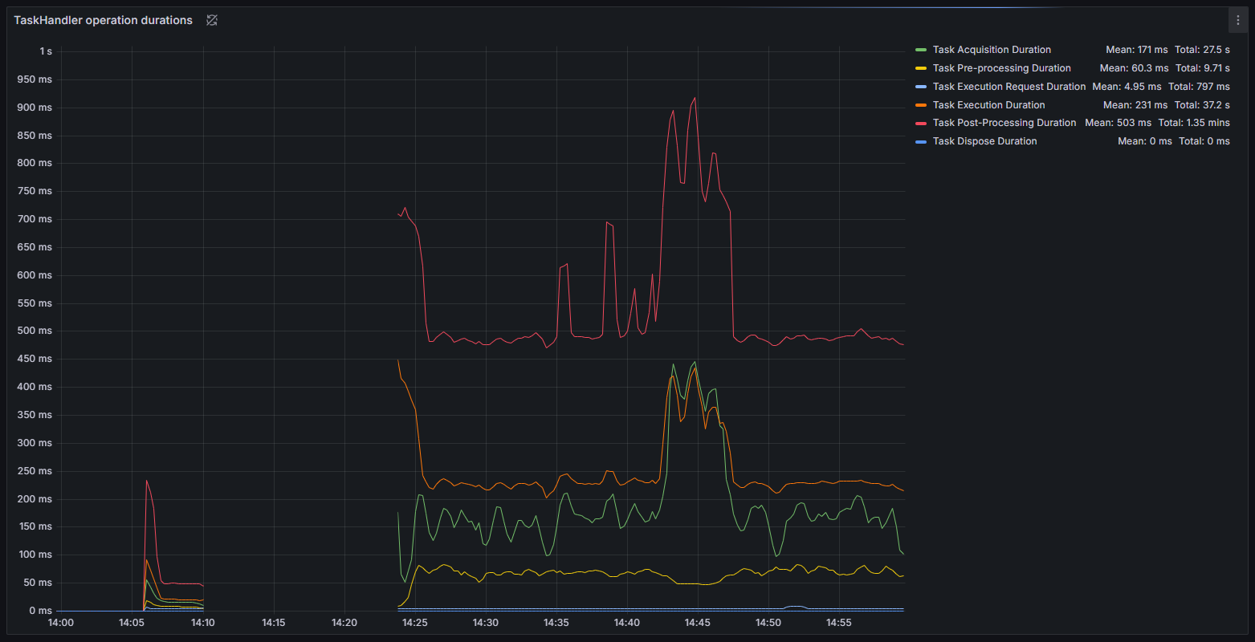
Task: Toggle Task Execution Request Duration series label
Action: pyautogui.click(x=1008, y=87)
